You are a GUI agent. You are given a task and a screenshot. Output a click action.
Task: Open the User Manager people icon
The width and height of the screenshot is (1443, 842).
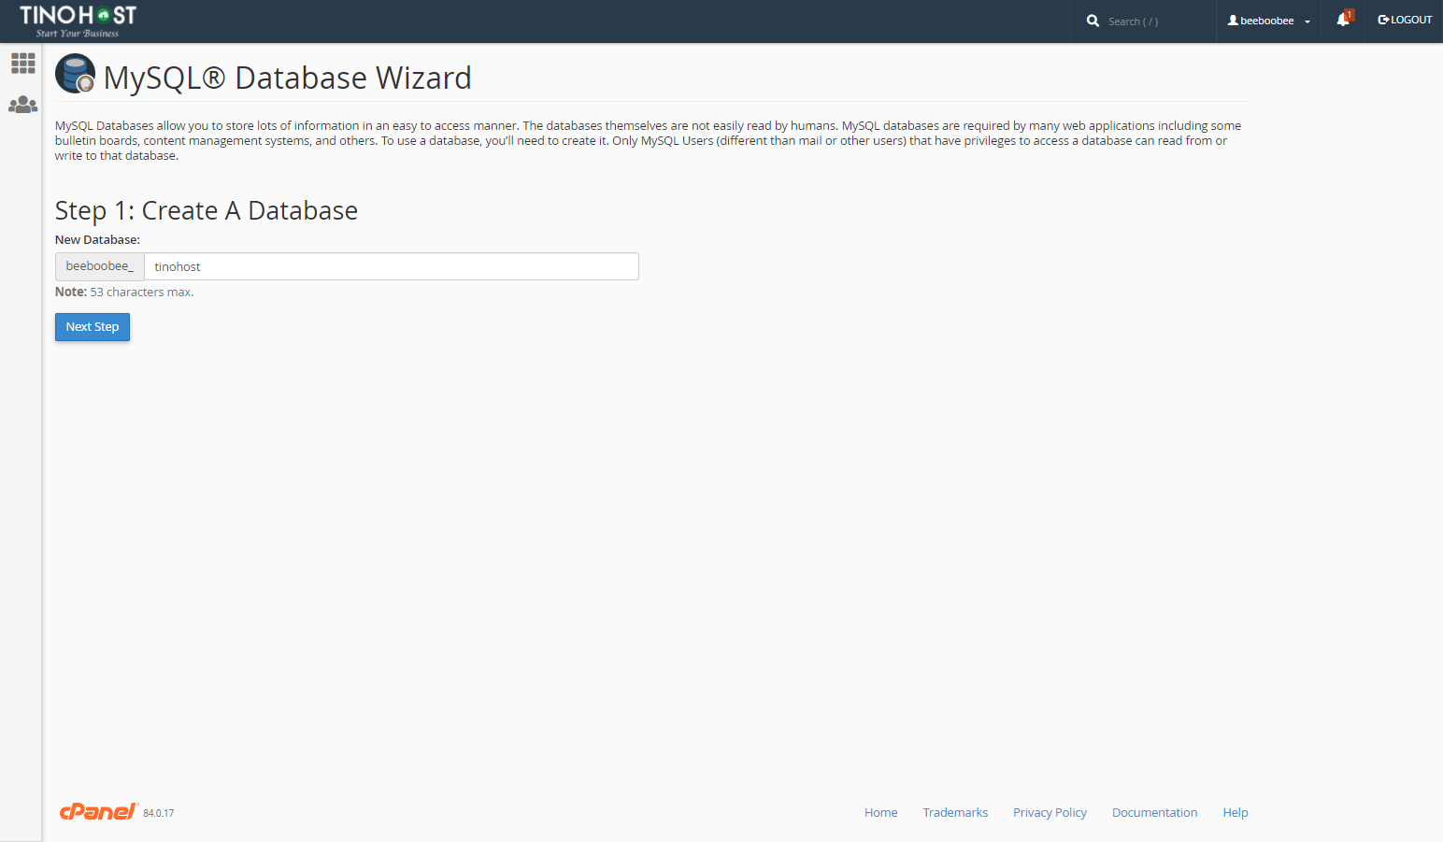[x=22, y=105]
